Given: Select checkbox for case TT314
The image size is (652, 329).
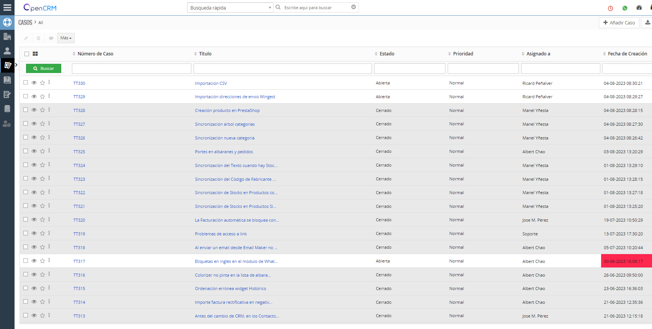Looking at the screenshot, I should click(26, 302).
